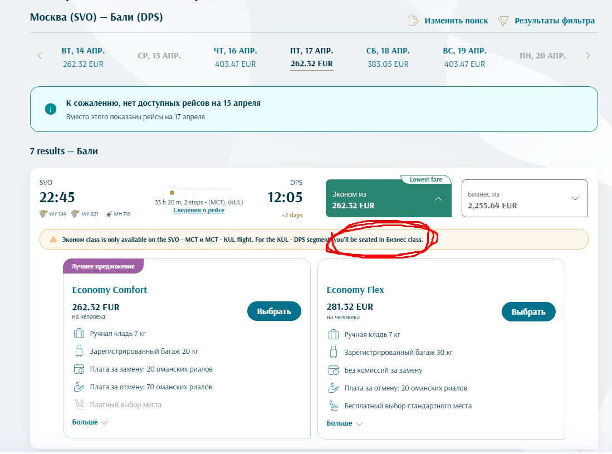The image size is (612, 454).
Task: Click the warning triangle icon in the cabin notice
Action: click(x=53, y=240)
